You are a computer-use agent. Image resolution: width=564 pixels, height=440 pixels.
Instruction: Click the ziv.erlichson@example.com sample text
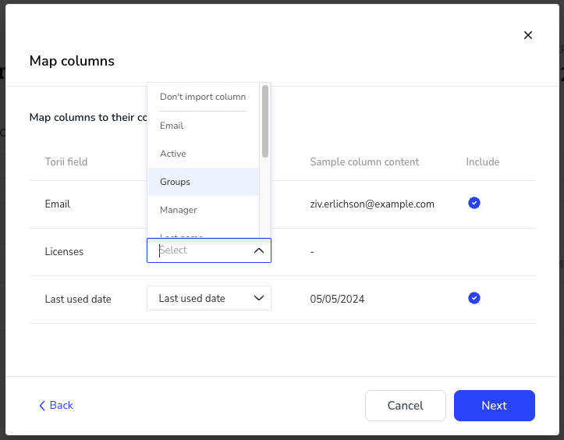[x=372, y=204]
